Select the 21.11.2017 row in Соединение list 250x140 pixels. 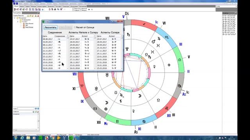(55, 51)
